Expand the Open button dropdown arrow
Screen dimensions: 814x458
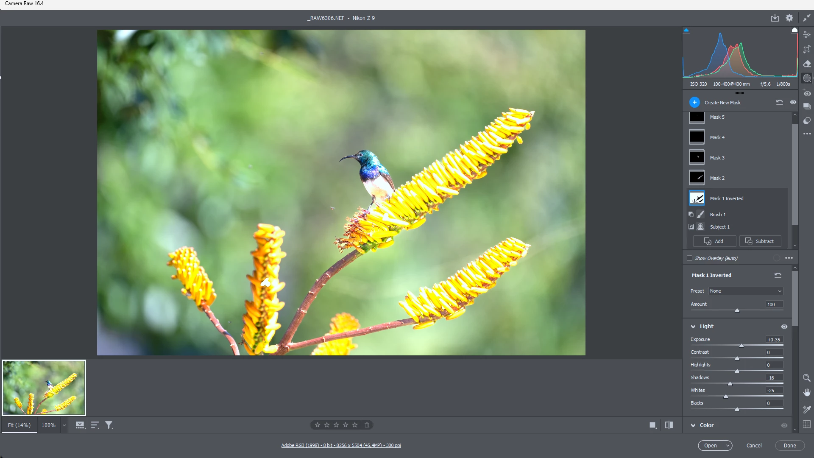tap(728, 445)
